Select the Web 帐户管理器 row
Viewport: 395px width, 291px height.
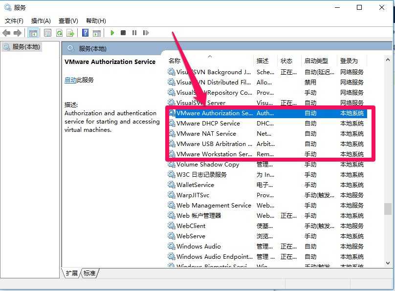click(267, 216)
